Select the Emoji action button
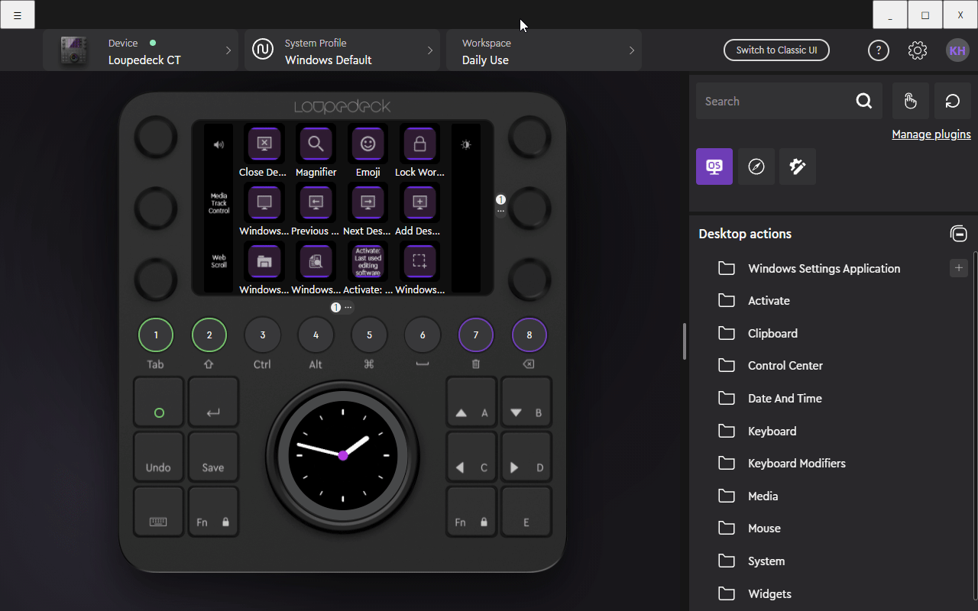The image size is (978, 611). click(368, 144)
